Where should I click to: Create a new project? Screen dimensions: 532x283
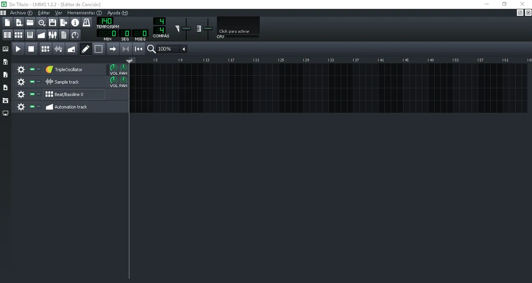(x=7, y=22)
